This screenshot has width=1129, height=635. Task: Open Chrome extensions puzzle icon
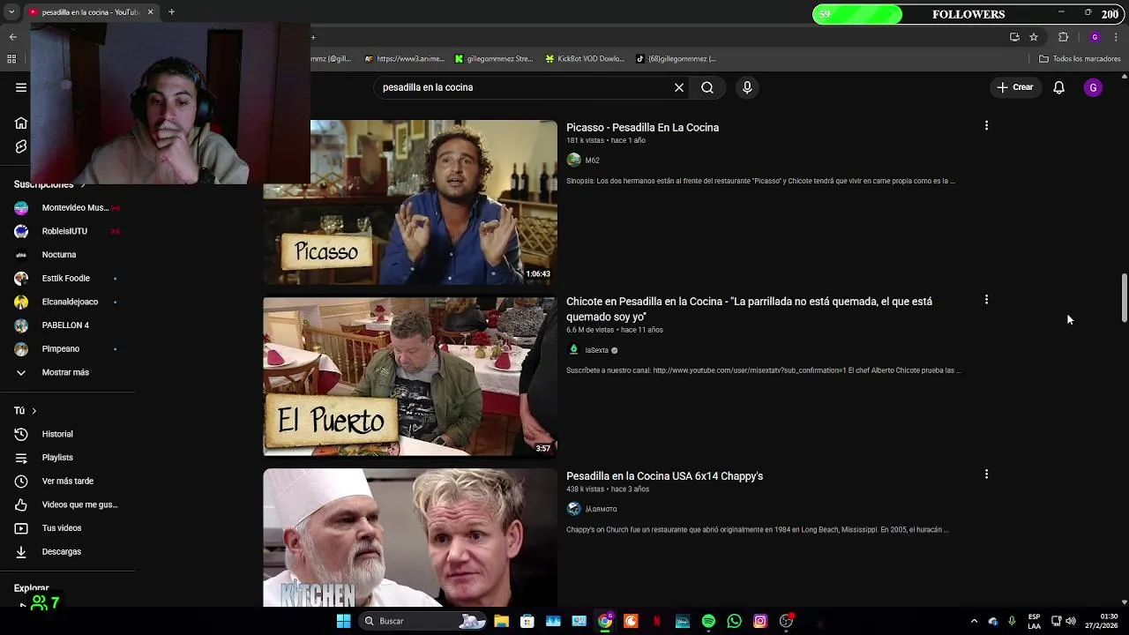(1063, 37)
